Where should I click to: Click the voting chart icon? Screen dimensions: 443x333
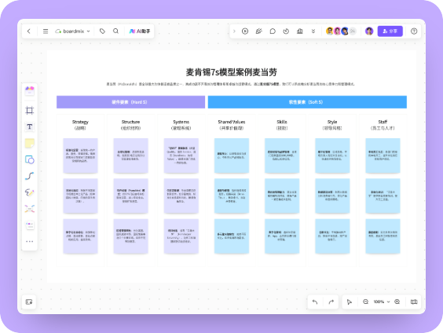pos(300,31)
